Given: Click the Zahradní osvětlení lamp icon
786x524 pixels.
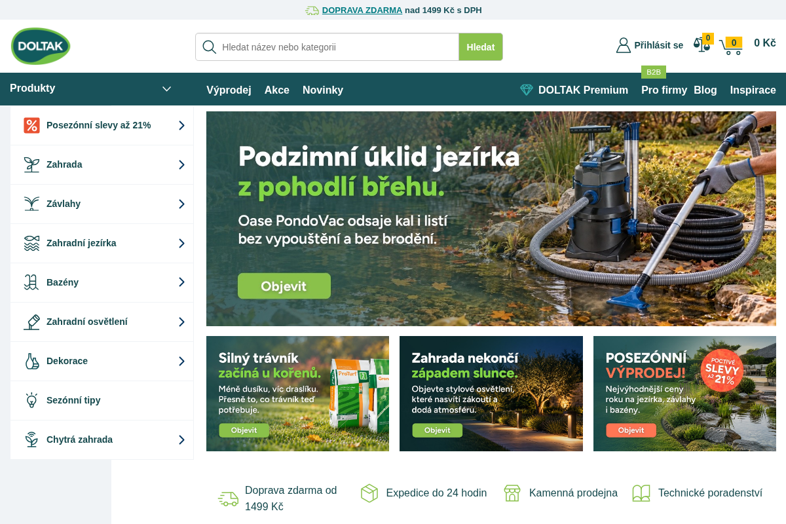Looking at the screenshot, I should pyautogui.click(x=31, y=322).
